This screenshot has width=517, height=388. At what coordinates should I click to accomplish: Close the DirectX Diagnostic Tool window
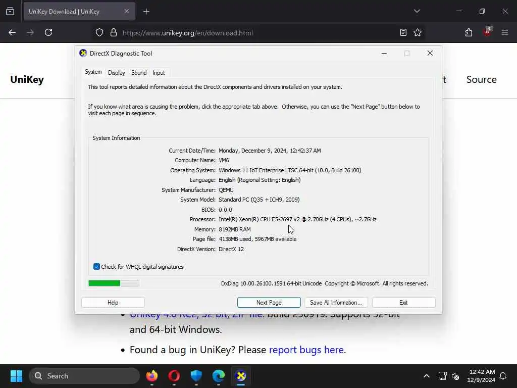(x=430, y=53)
